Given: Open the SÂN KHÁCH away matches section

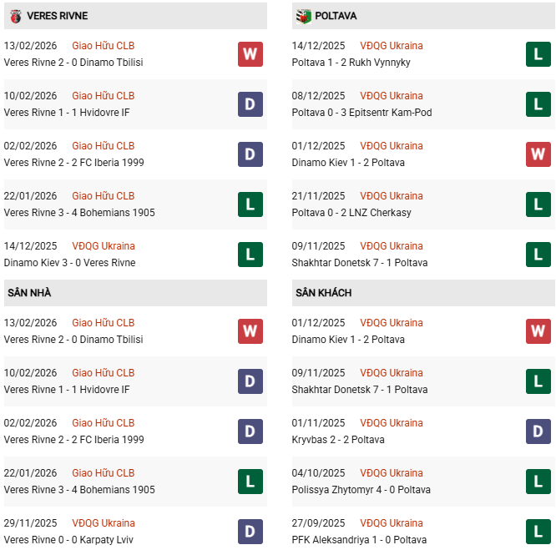Looking at the screenshot, I should (323, 293).
